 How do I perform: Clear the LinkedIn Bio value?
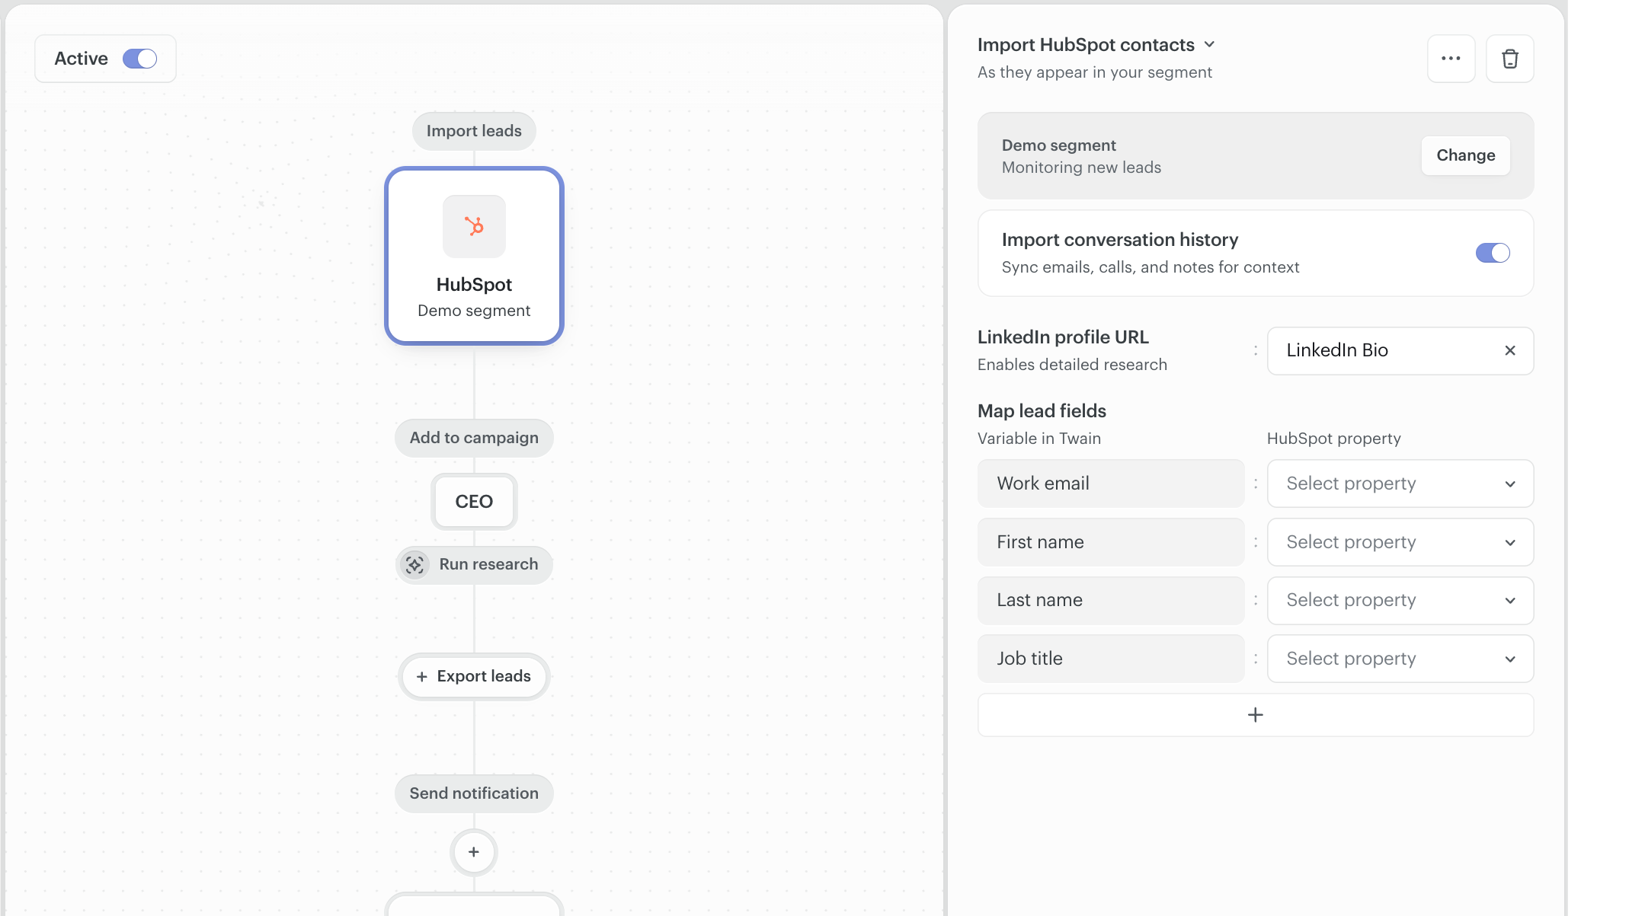(1509, 350)
